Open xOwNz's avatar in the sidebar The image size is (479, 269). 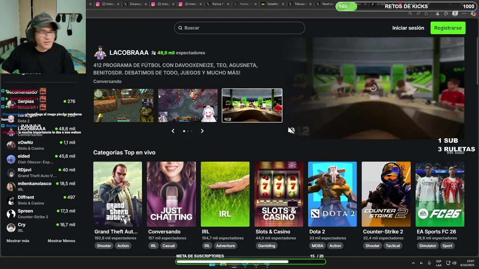point(11,145)
